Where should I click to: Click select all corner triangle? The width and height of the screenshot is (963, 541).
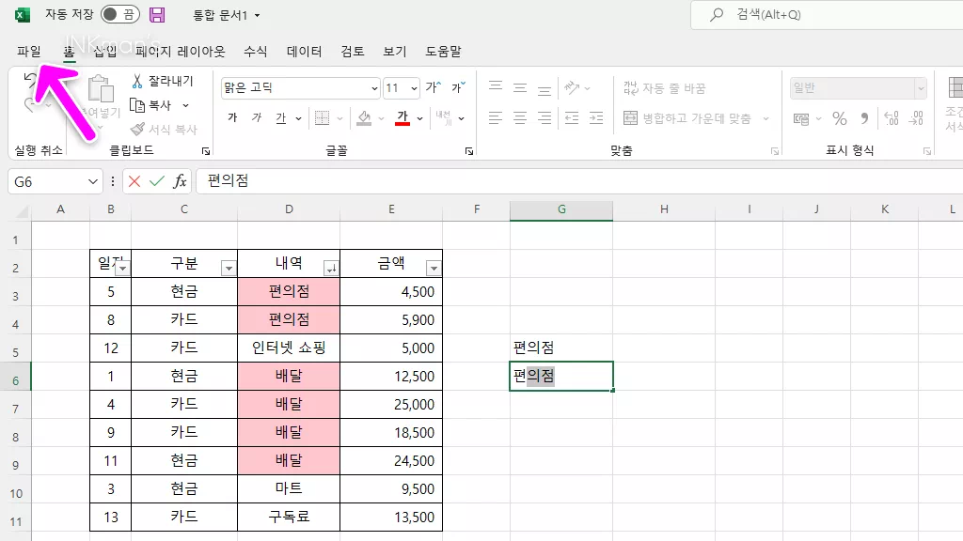coord(23,212)
